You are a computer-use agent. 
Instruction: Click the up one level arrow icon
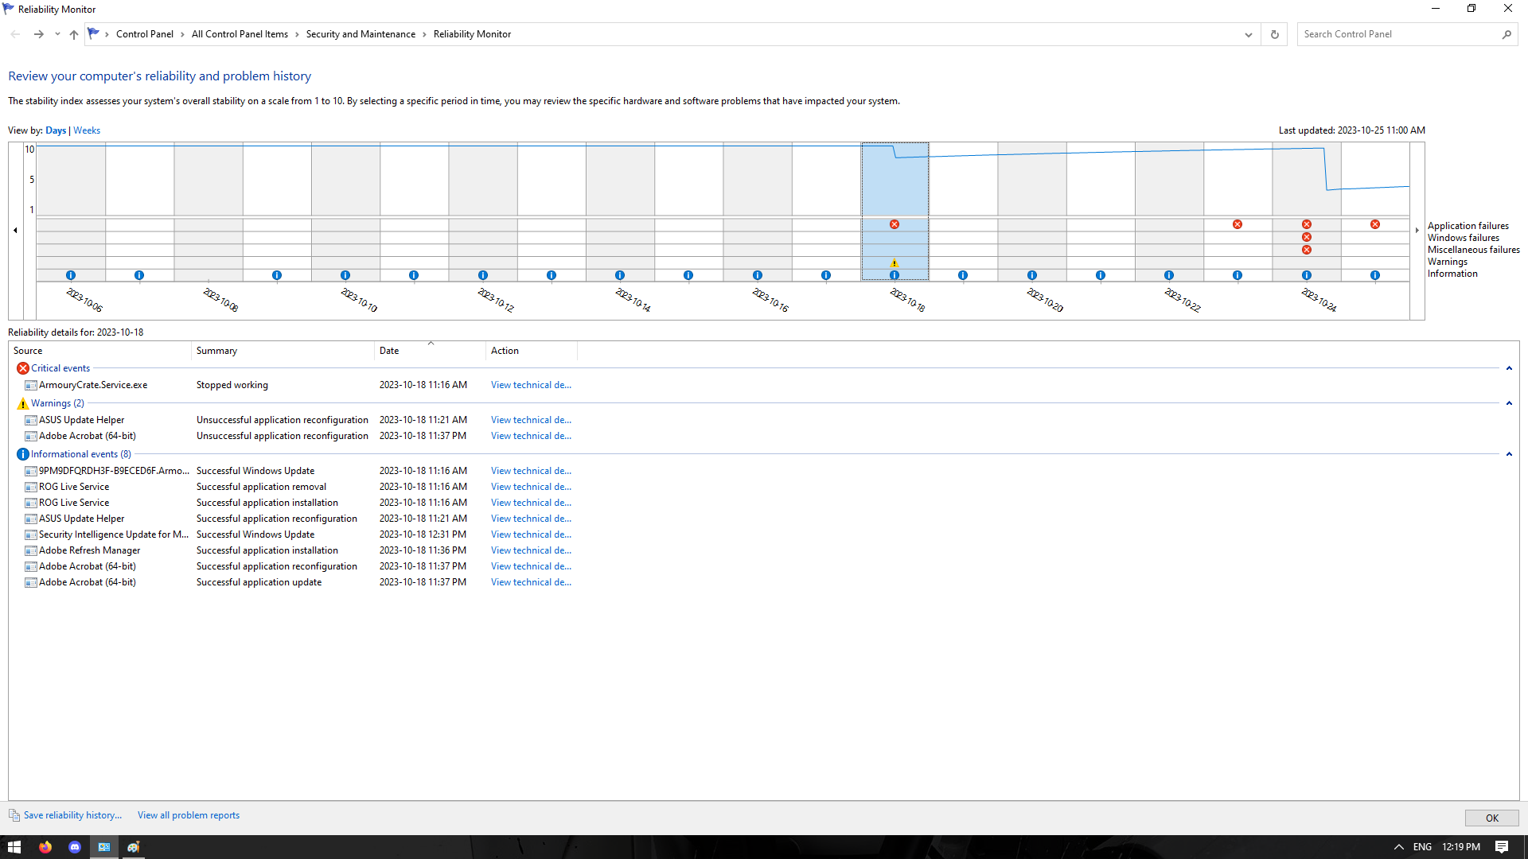[x=73, y=34]
